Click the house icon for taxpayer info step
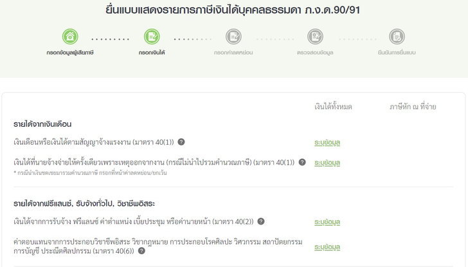 click(69, 37)
